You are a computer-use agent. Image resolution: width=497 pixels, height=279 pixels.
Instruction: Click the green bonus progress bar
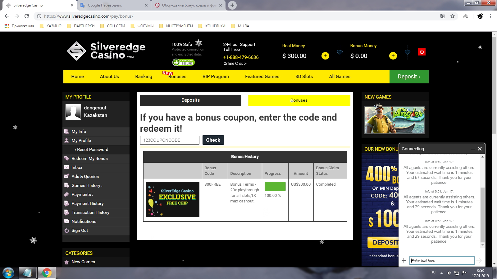275,186
